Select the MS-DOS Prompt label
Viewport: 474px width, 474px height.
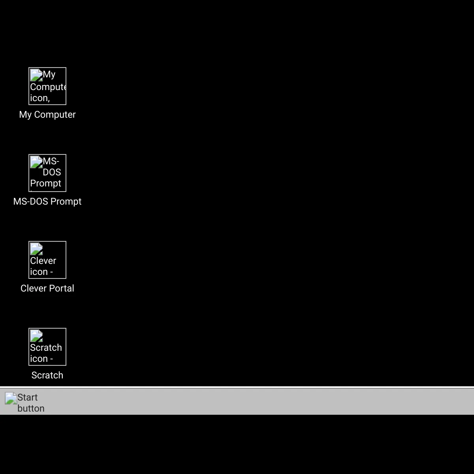47,201
